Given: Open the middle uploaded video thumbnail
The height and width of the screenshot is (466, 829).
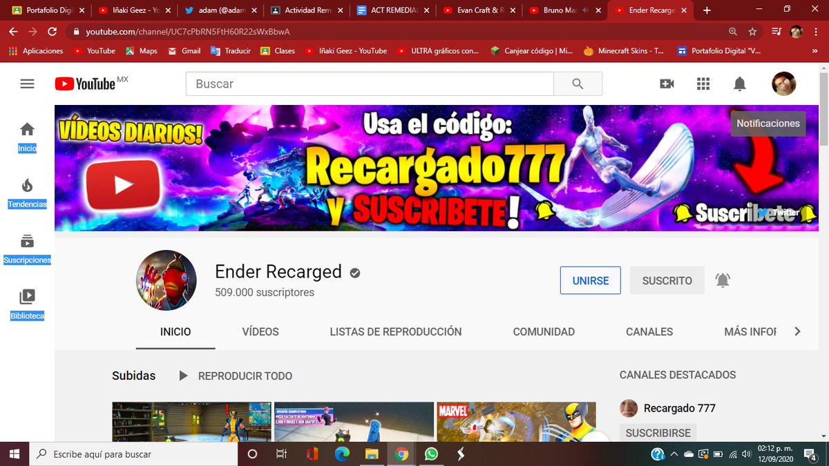Looking at the screenshot, I should point(354,421).
